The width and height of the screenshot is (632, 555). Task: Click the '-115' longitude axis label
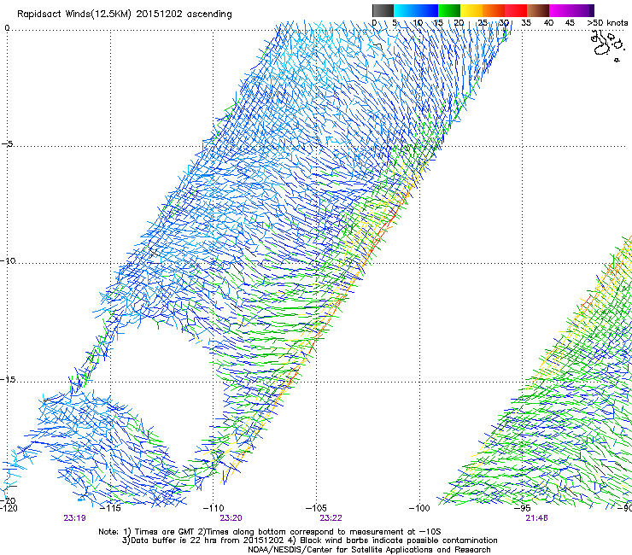coord(110,508)
